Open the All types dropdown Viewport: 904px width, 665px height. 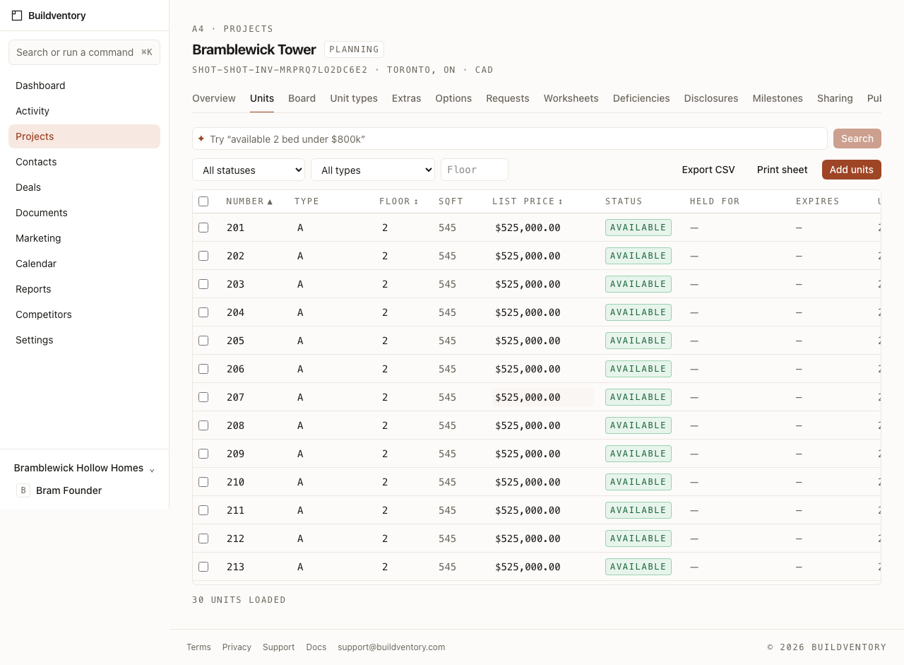(x=373, y=170)
